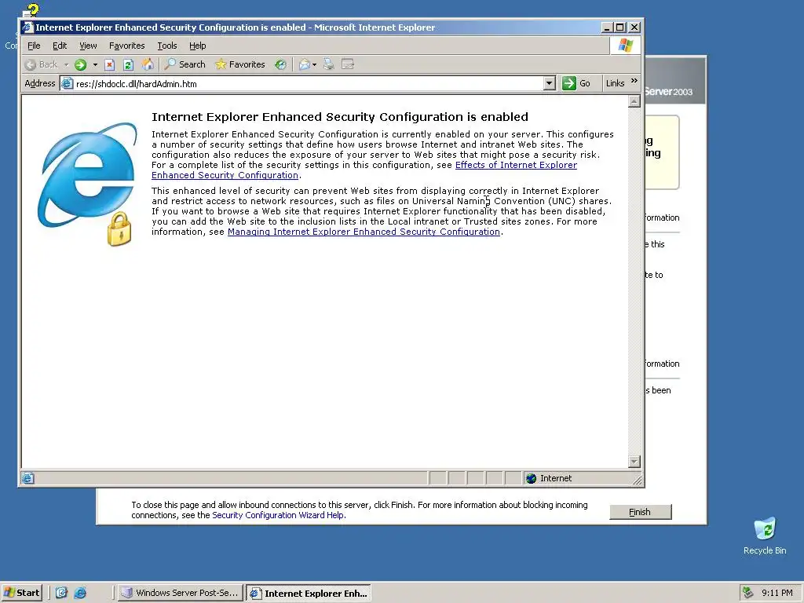Screen dimensions: 804x603
Task: Open the Mail dropdown arrow
Action: 314,64
